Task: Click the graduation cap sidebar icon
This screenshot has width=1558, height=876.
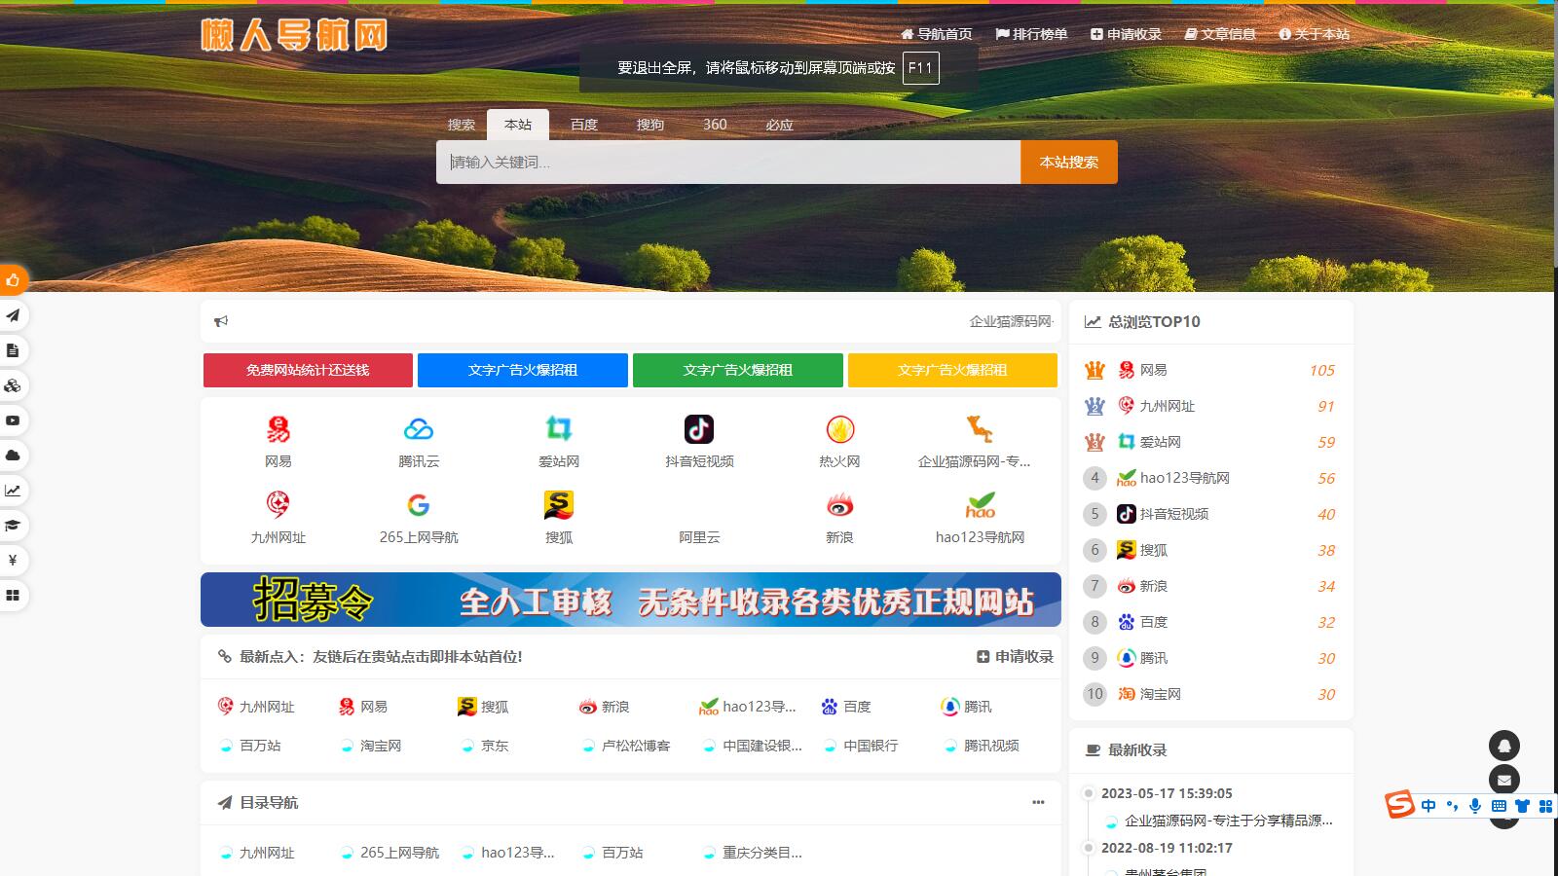Action: [13, 526]
